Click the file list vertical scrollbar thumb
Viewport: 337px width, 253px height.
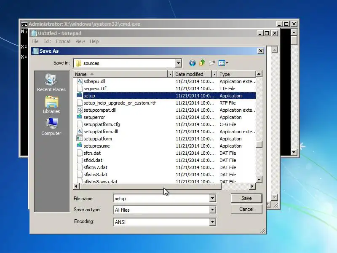pyautogui.click(x=259, y=144)
